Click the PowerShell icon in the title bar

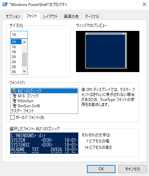[x=5, y=5]
